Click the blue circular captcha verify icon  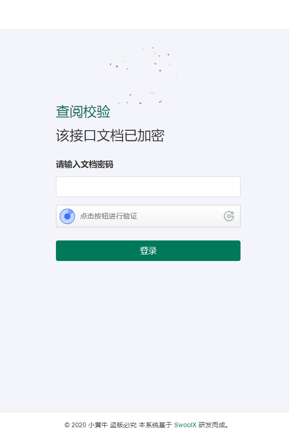coord(67,216)
